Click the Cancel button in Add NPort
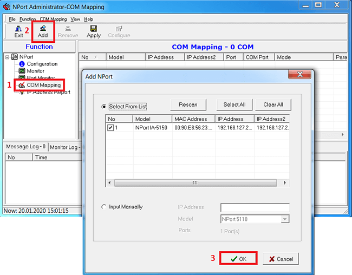 (281, 259)
